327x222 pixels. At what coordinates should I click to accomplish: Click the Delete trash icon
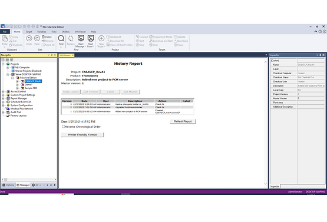tap(43, 37)
